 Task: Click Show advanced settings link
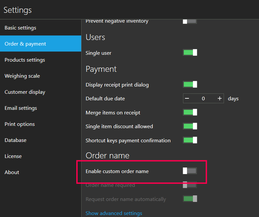click(x=114, y=213)
